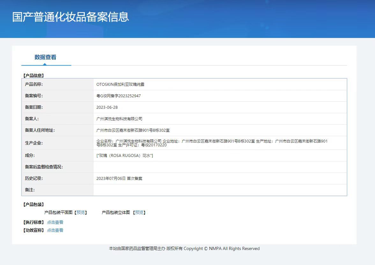
Task: Click the 备案编号 row label
Action: click(34, 96)
